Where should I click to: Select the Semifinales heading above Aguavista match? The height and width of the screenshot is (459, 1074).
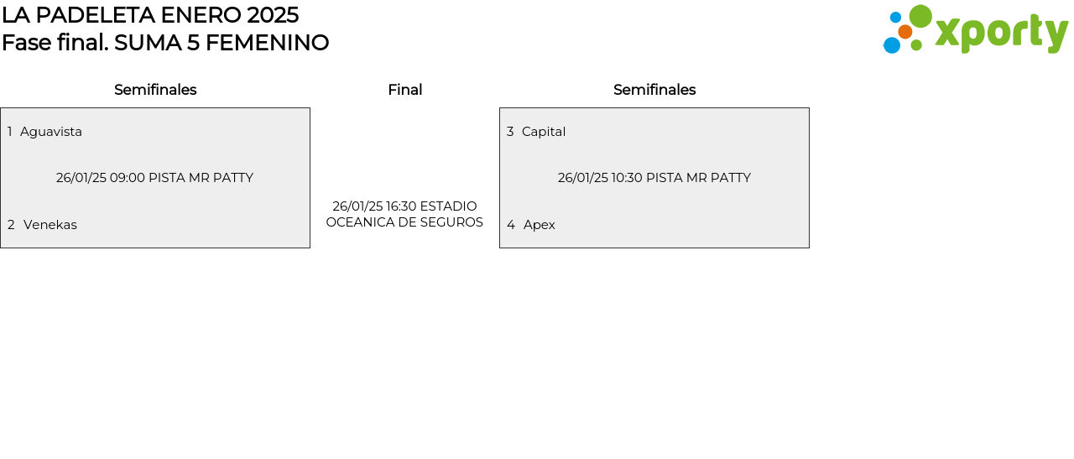click(155, 90)
